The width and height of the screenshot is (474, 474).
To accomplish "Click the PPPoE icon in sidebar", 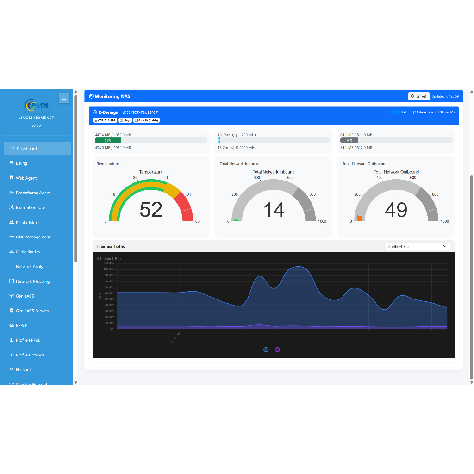I will [x=12, y=325].
